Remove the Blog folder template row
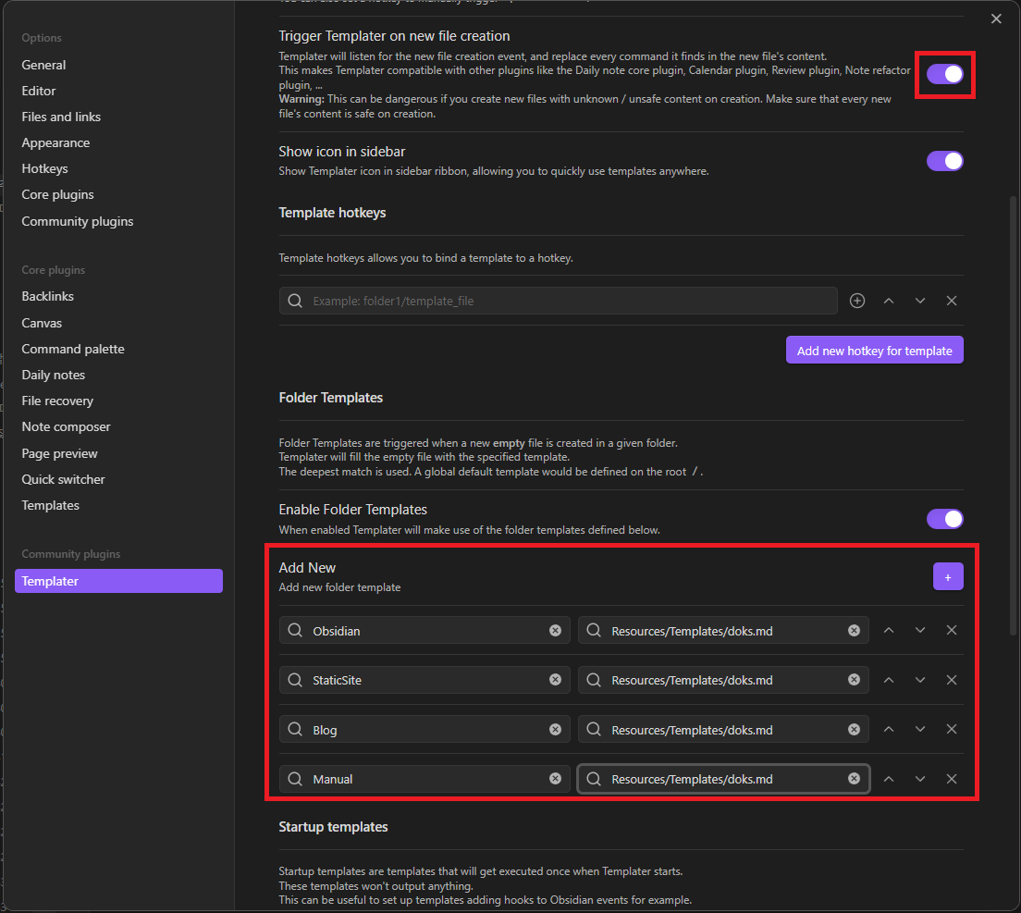1021x913 pixels. (x=952, y=729)
